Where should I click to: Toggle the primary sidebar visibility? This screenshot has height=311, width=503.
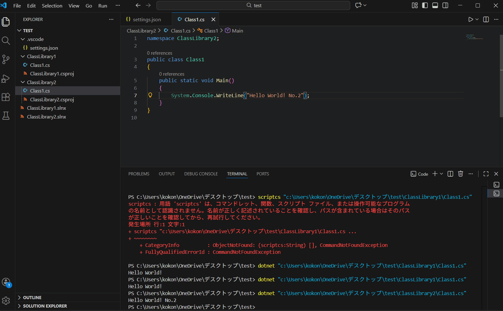pos(424,5)
